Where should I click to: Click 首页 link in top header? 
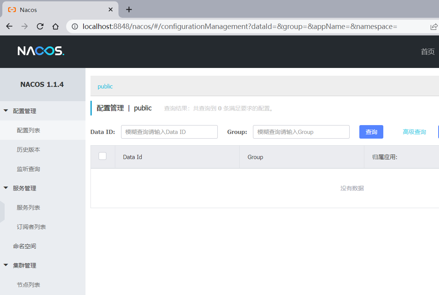click(428, 51)
